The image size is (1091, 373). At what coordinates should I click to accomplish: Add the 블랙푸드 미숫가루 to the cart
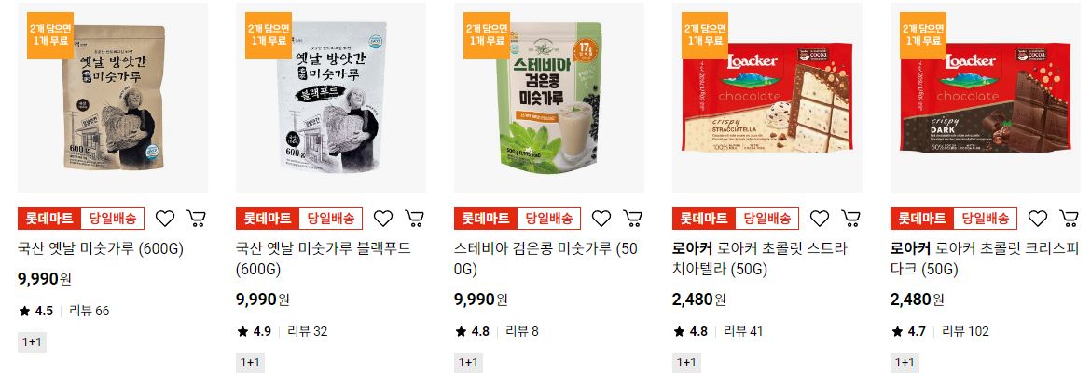[x=415, y=219]
